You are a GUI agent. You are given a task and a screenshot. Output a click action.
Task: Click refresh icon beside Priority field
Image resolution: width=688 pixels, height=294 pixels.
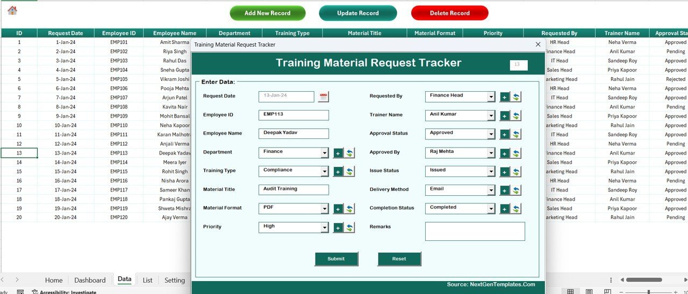(x=349, y=227)
